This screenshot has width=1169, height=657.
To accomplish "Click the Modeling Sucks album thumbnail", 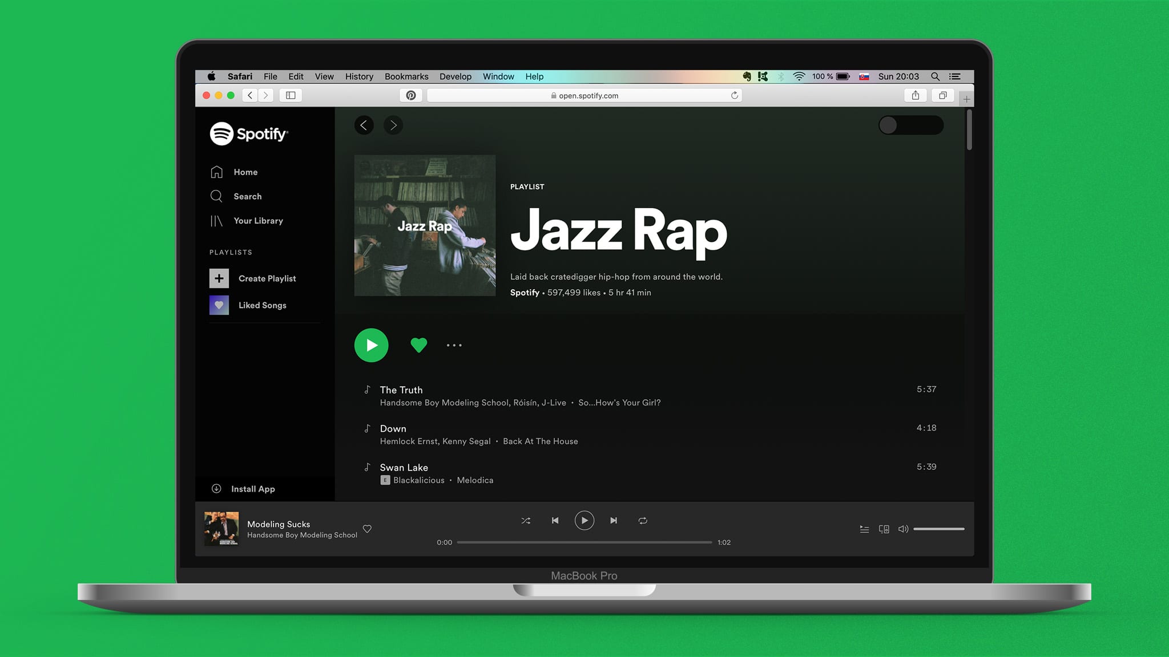I will pos(221,529).
